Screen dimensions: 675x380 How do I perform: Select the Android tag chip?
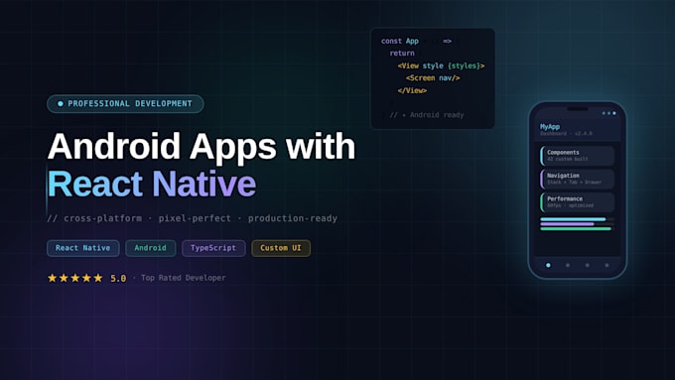pyautogui.click(x=150, y=248)
